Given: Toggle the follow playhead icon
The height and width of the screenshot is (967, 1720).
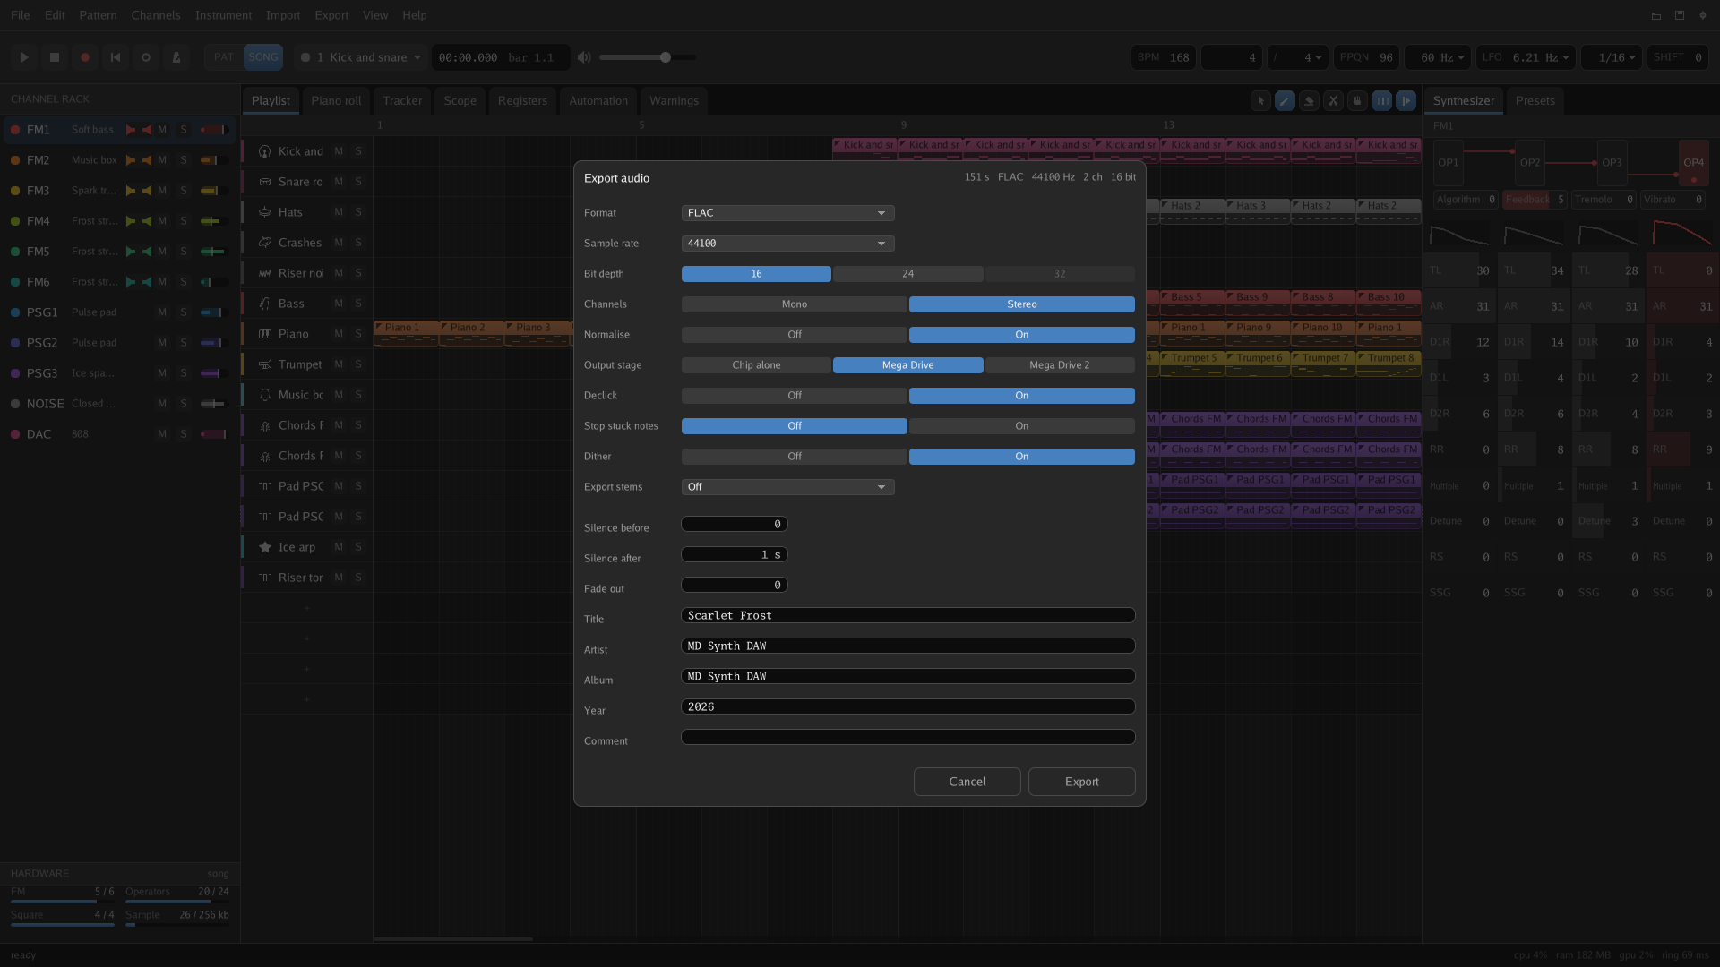Looking at the screenshot, I should (1406, 101).
